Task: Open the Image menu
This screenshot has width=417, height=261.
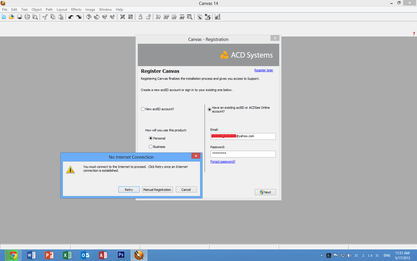Action: 90,10
